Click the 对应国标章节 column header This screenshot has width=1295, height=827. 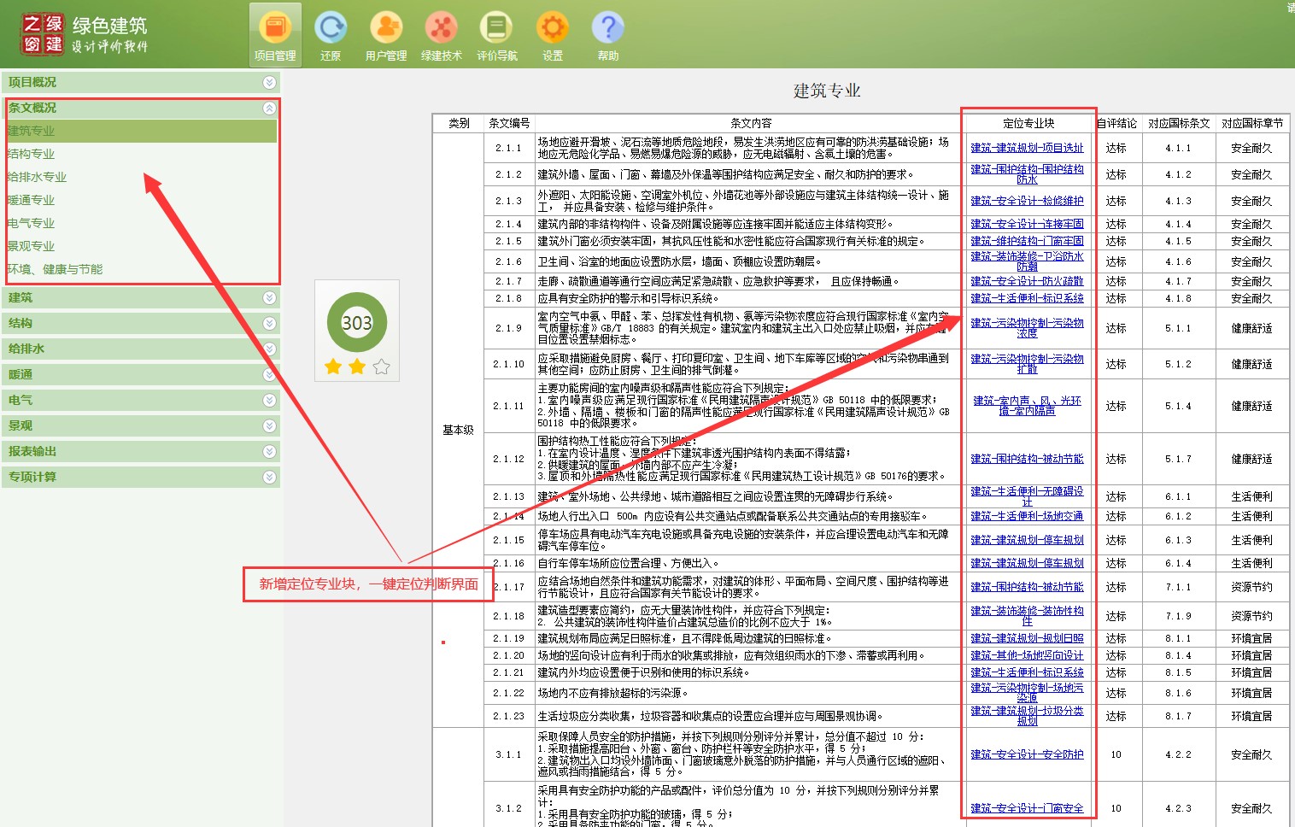[x=1252, y=123]
